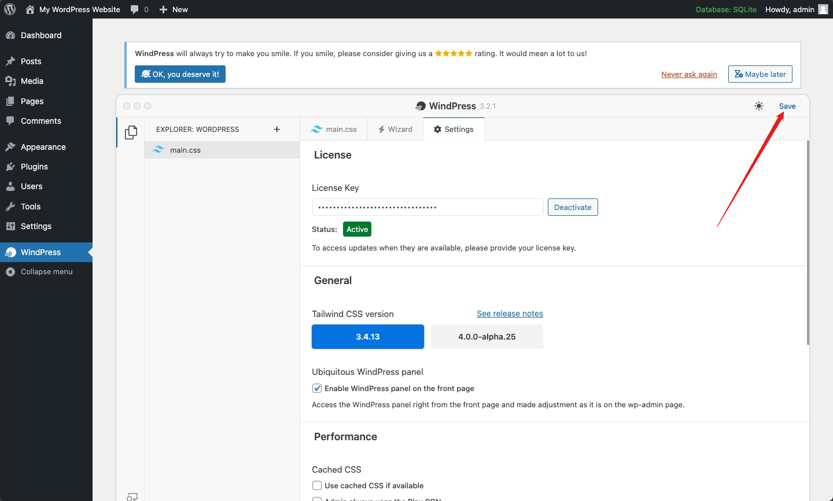This screenshot has height=501, width=833.
Task: Enable Use cached CSS if available
Action: (317, 485)
